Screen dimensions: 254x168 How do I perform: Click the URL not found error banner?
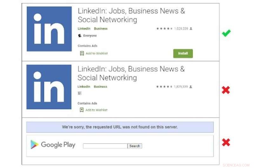(x=120, y=127)
